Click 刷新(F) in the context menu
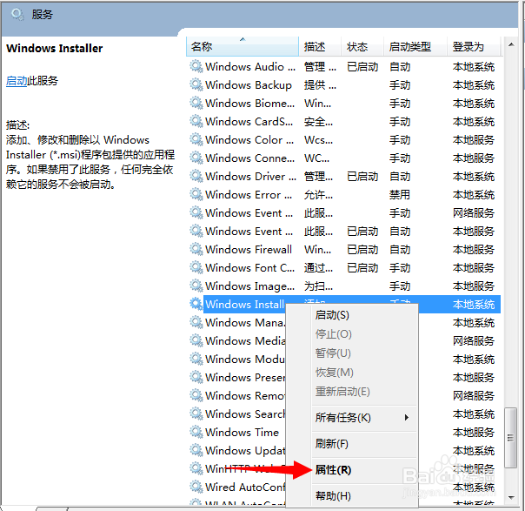Screen dimensions: 525x511 tap(364, 444)
